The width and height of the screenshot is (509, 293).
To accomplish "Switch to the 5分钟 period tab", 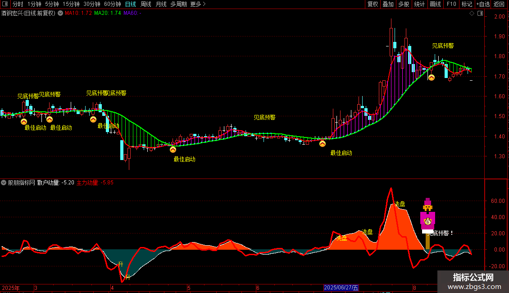I will (x=52, y=4).
